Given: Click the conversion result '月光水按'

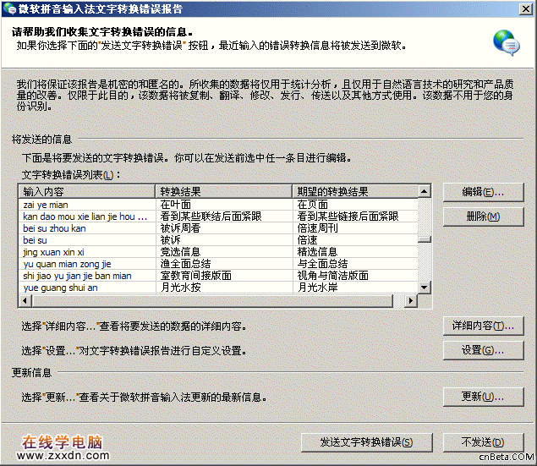Looking at the screenshot, I should 180,288.
